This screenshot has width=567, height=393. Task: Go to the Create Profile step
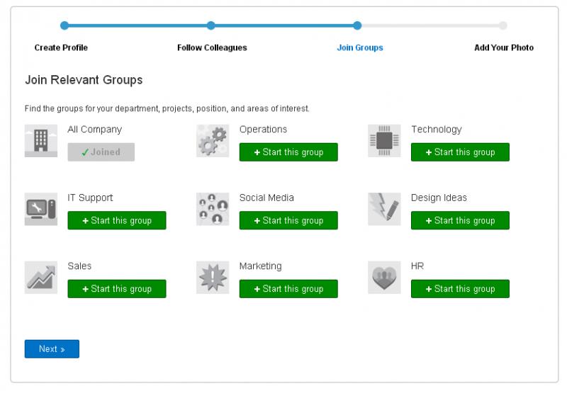pos(61,47)
